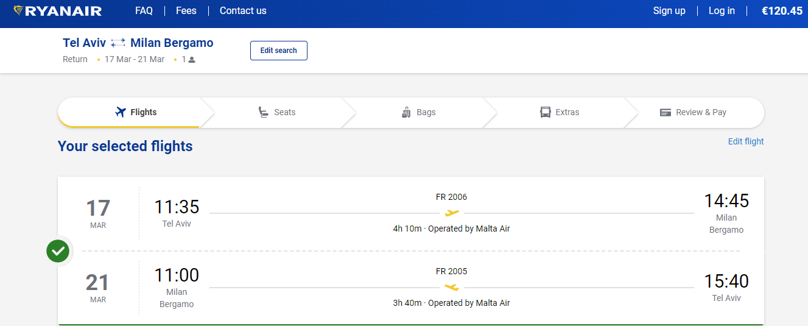Click the airplane icon in the Flights step

pyautogui.click(x=120, y=112)
